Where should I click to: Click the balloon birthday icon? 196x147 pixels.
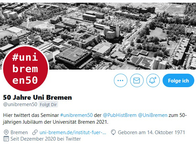(x=113, y=132)
